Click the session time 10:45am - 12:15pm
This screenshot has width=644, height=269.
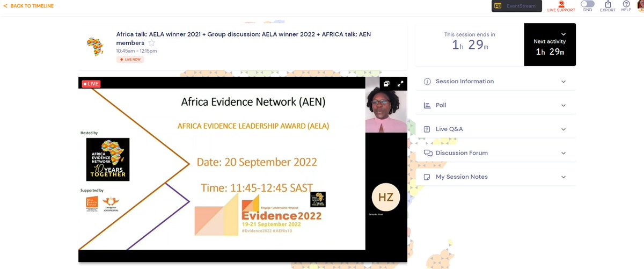pyautogui.click(x=136, y=51)
